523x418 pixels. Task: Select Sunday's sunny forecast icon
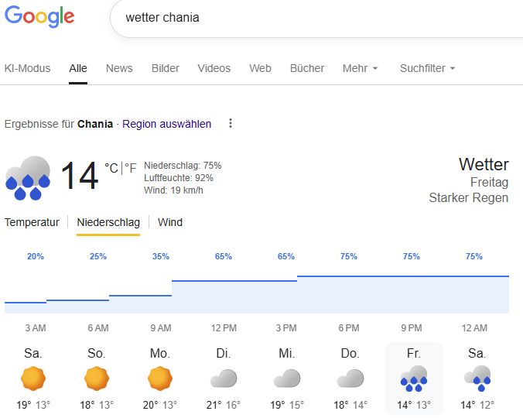[x=97, y=379]
